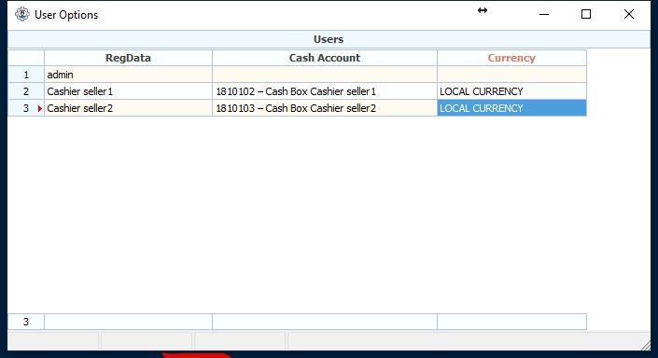Select row number 2 header
658x358 pixels.
pyautogui.click(x=26, y=91)
